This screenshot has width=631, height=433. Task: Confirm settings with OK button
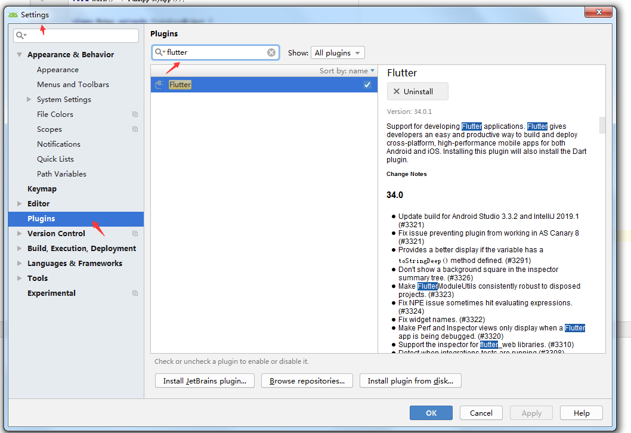point(431,413)
